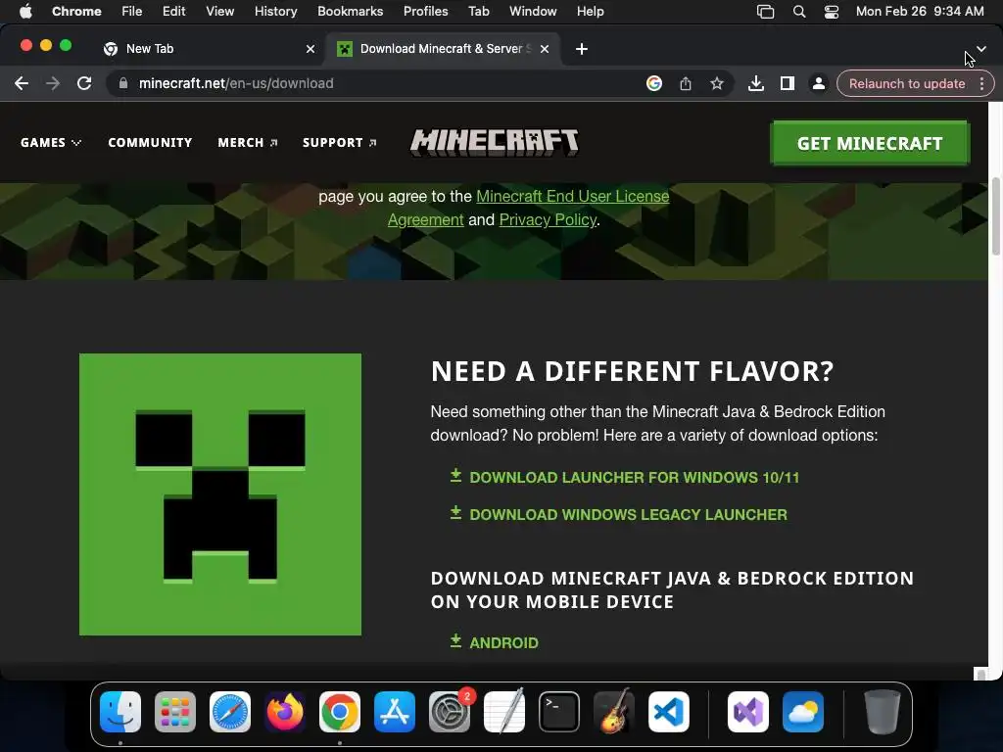This screenshot has height=752, width=1003.
Task: Open Spotlight search in menu bar
Action: (x=799, y=11)
